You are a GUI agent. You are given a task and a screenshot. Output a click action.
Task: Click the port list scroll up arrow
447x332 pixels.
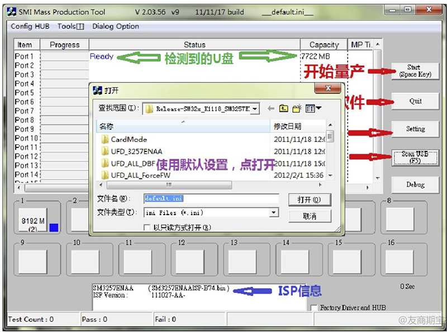[x=378, y=44]
